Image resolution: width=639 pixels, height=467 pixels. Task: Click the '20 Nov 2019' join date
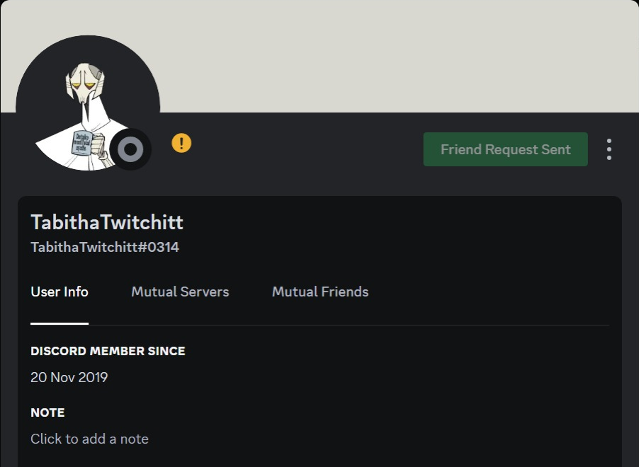pos(69,377)
